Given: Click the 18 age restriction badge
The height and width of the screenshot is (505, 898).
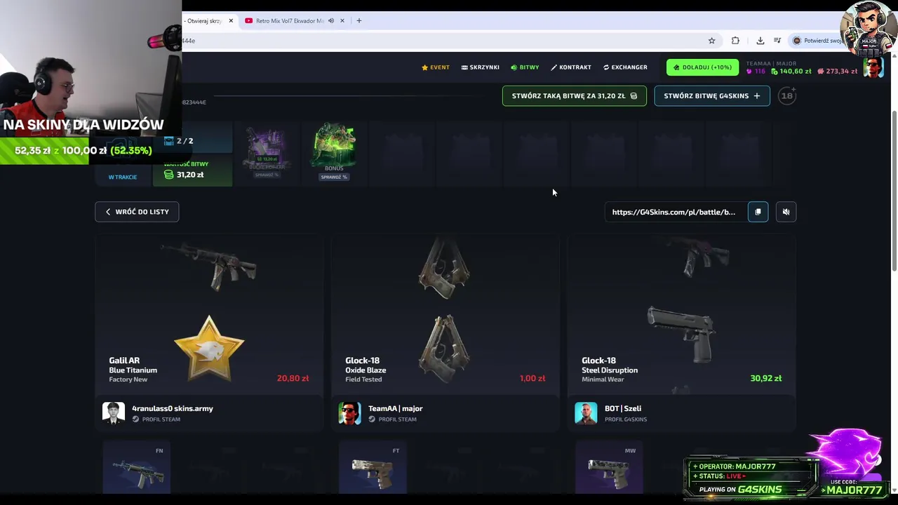Looking at the screenshot, I should tap(787, 96).
